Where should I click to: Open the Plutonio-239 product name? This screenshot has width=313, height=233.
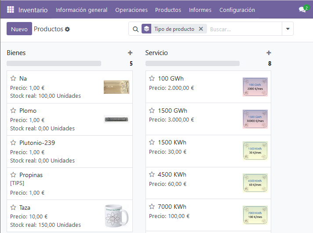[x=37, y=143]
